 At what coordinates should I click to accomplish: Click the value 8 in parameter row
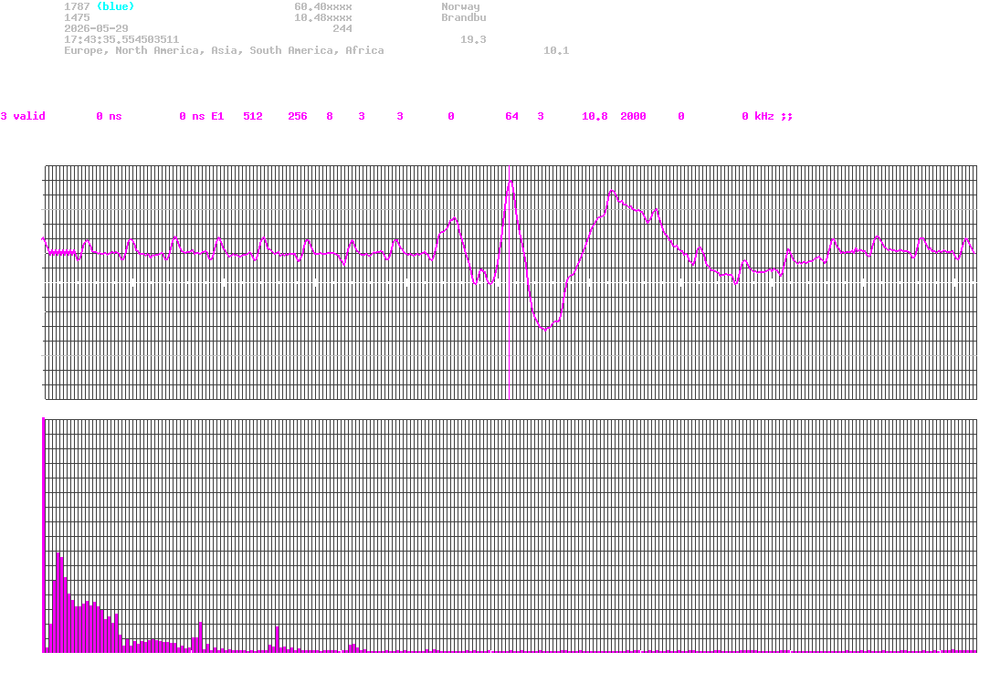(330, 116)
